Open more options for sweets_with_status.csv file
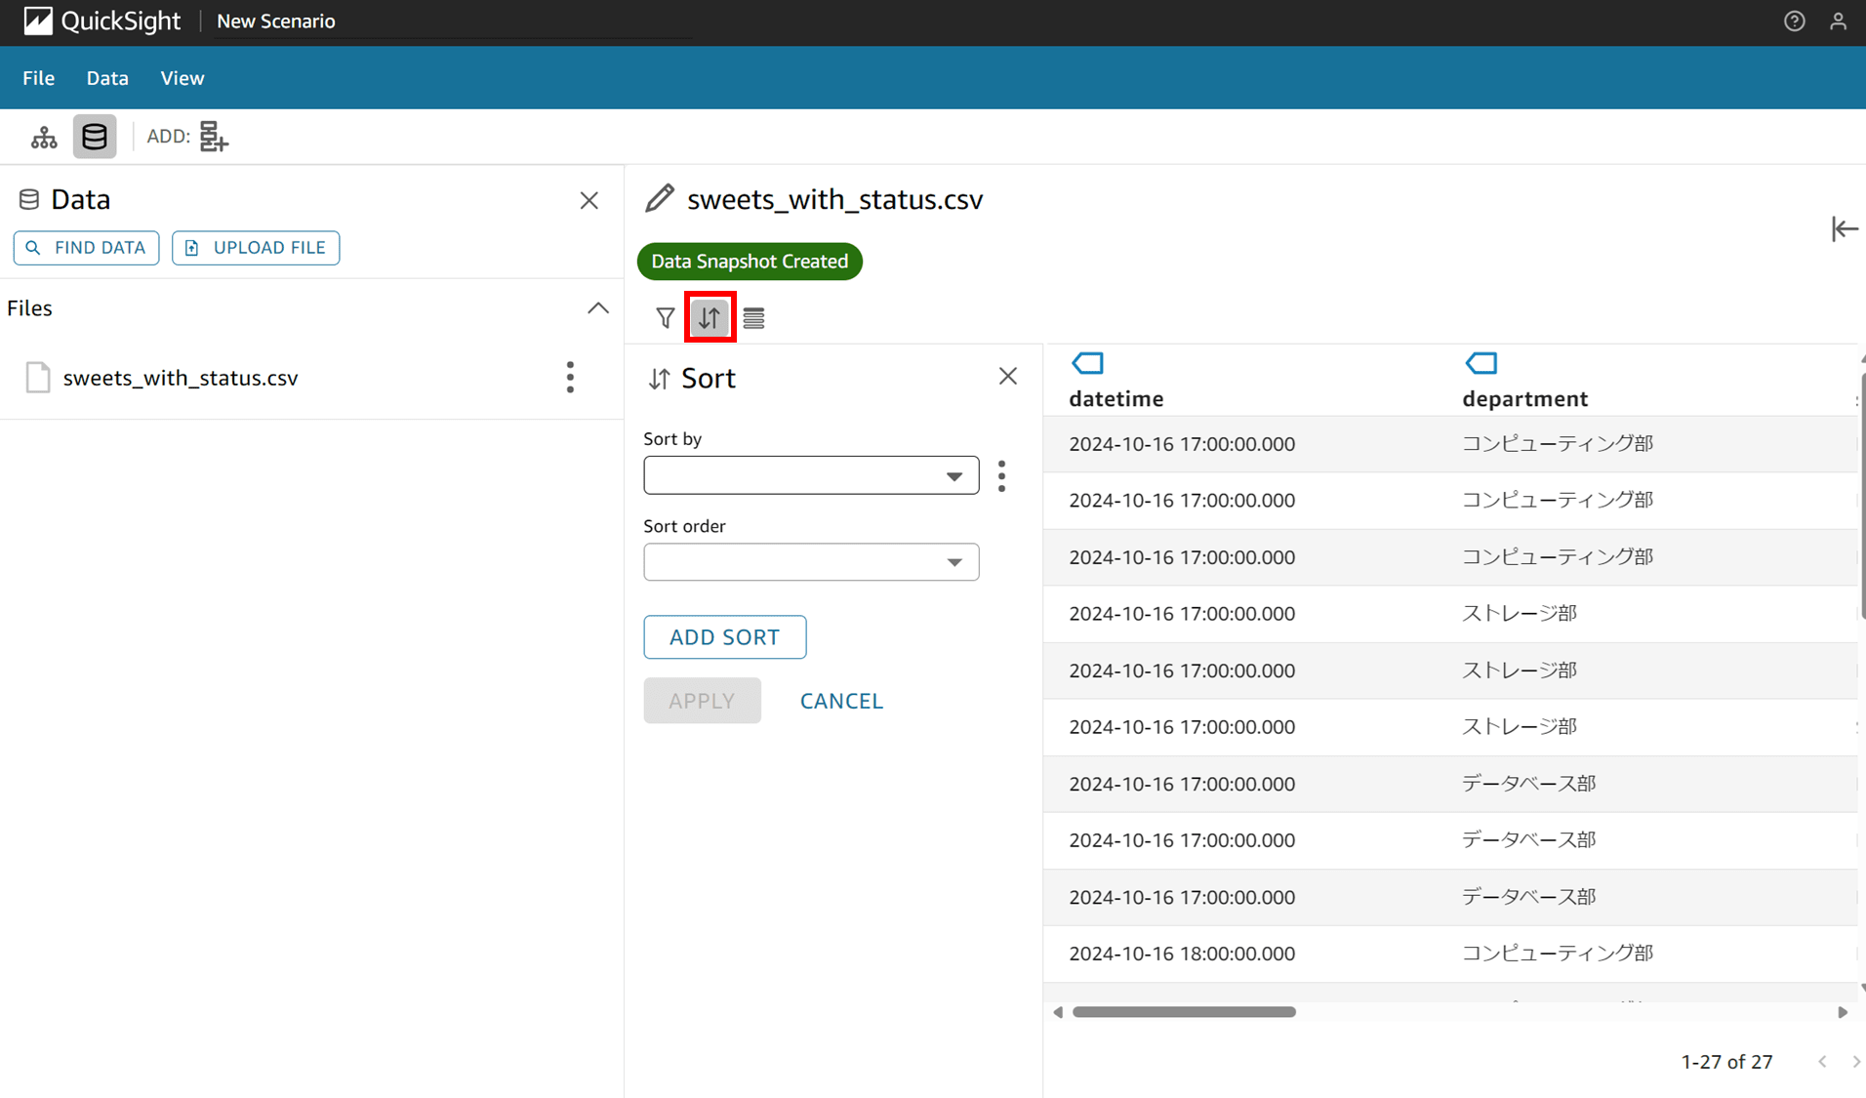This screenshot has height=1098, width=1866. tap(570, 378)
